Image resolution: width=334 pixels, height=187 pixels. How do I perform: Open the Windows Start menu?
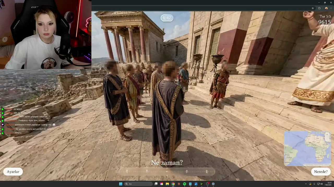[121, 184]
